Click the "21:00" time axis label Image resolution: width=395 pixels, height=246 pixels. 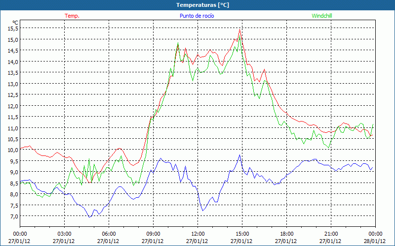coord(331,234)
